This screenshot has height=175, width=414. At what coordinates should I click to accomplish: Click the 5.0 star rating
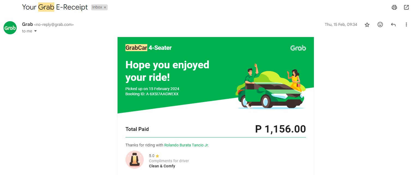(154, 156)
